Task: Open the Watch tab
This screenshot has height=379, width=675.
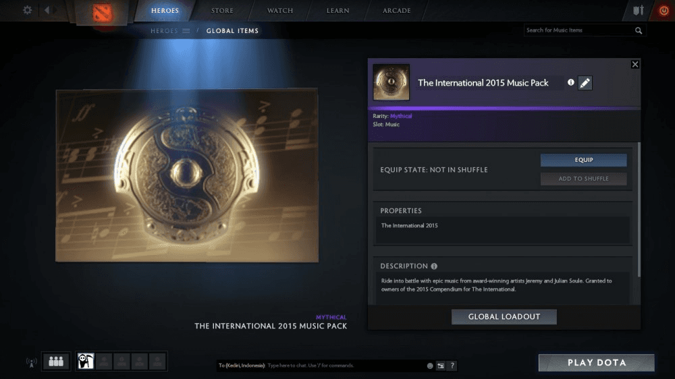Action: pos(280,11)
